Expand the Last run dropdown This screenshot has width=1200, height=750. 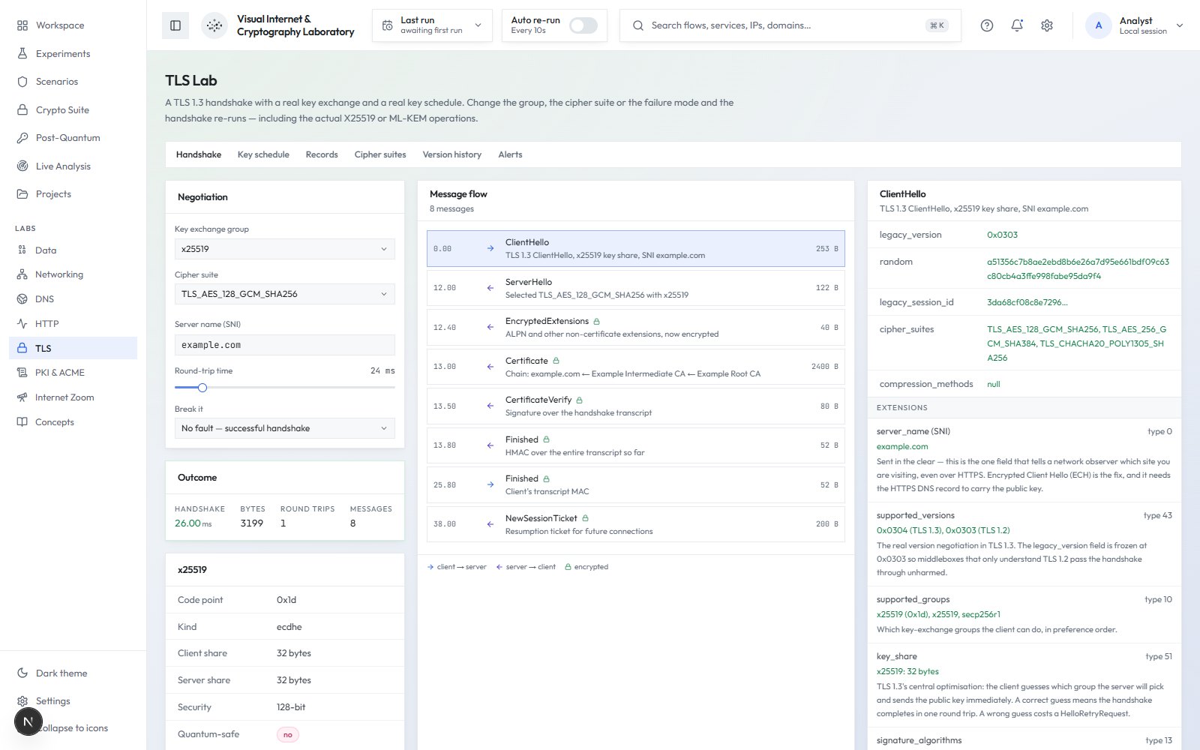(432, 25)
